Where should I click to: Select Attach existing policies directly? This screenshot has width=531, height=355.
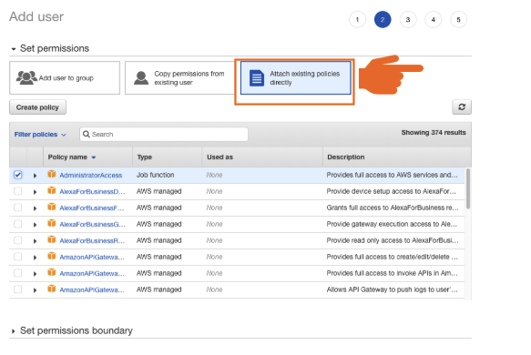coord(296,78)
